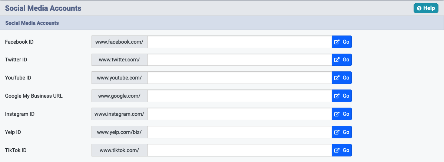Screen dimensions: 444x162
Task: Click the www.yelp.com/biz/ prefix label
Action: [x=119, y=132]
